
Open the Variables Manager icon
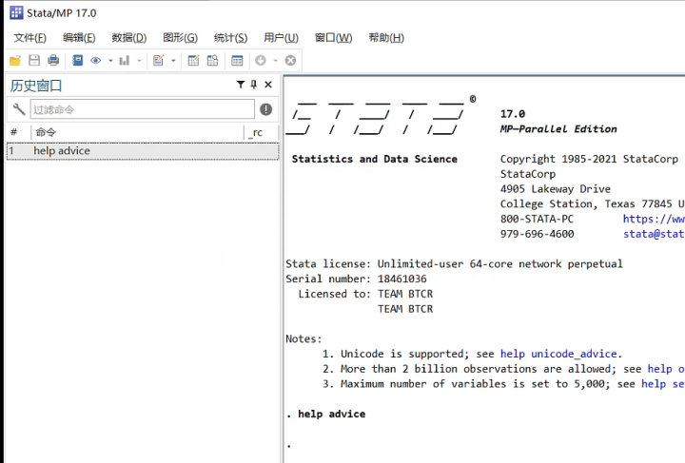click(x=238, y=61)
